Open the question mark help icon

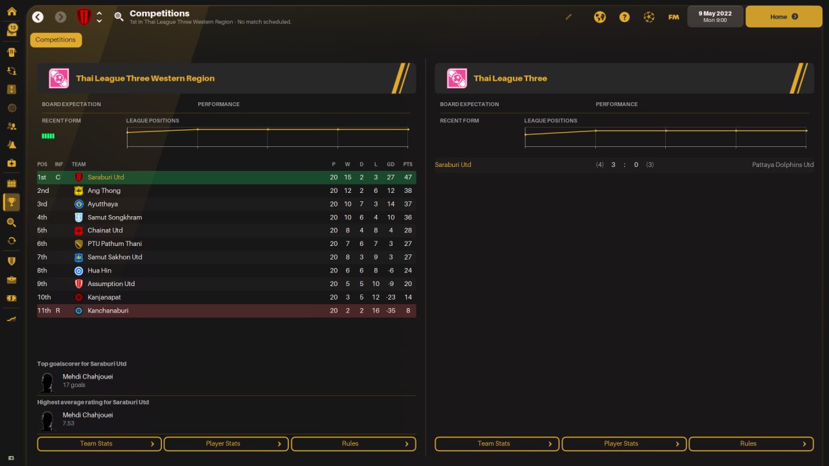click(624, 17)
